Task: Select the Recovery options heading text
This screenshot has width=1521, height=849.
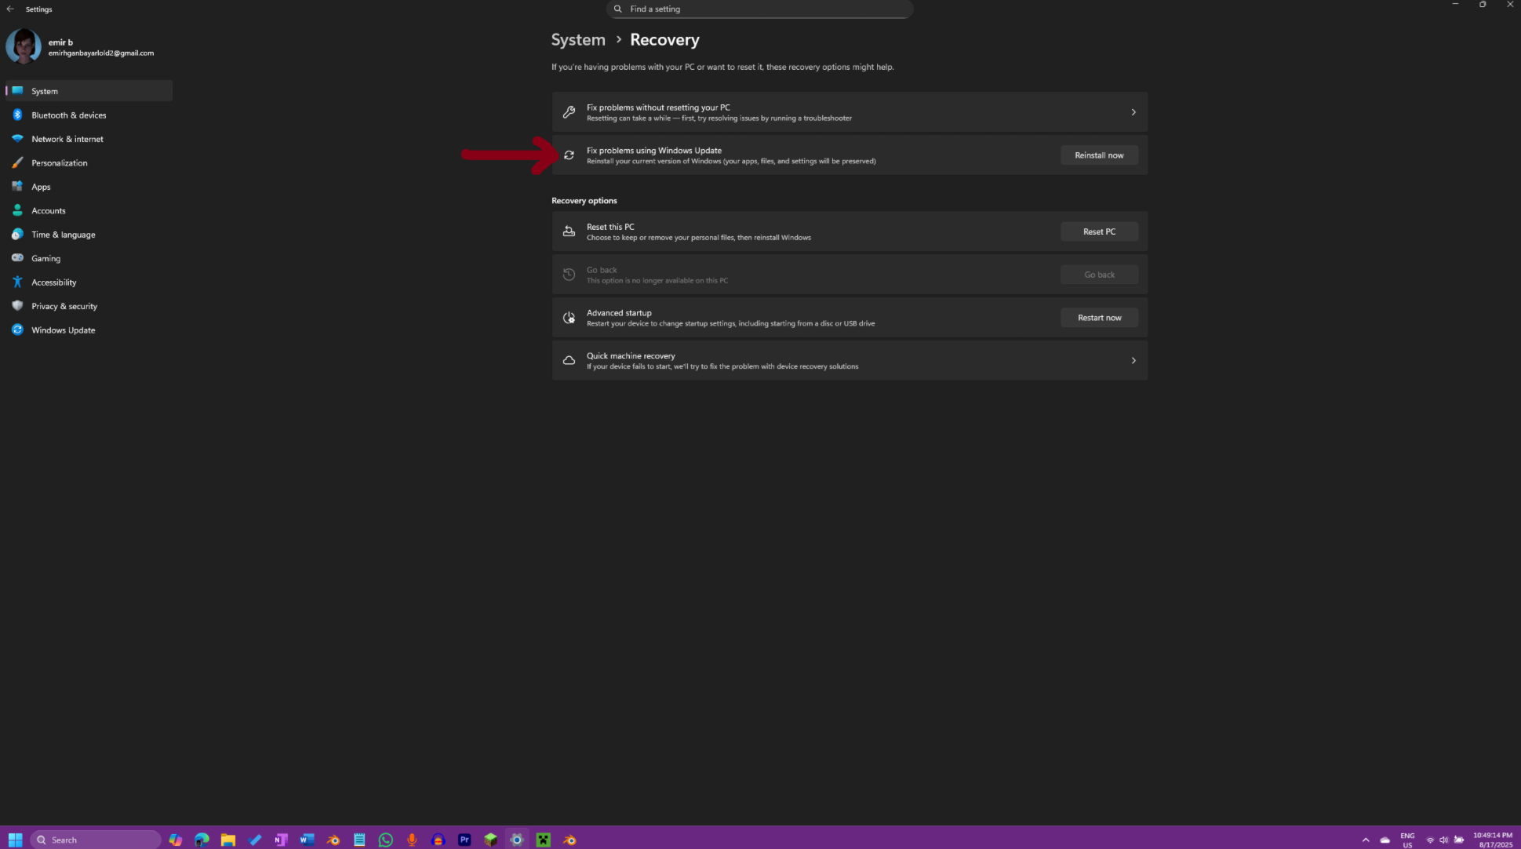Action: (584, 201)
